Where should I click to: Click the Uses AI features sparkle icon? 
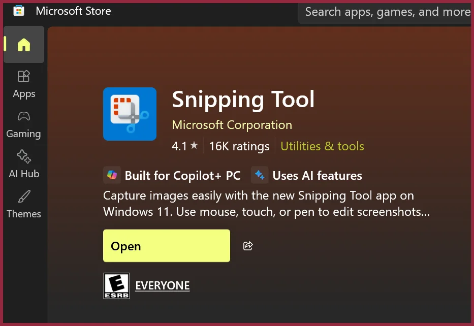pyautogui.click(x=260, y=176)
